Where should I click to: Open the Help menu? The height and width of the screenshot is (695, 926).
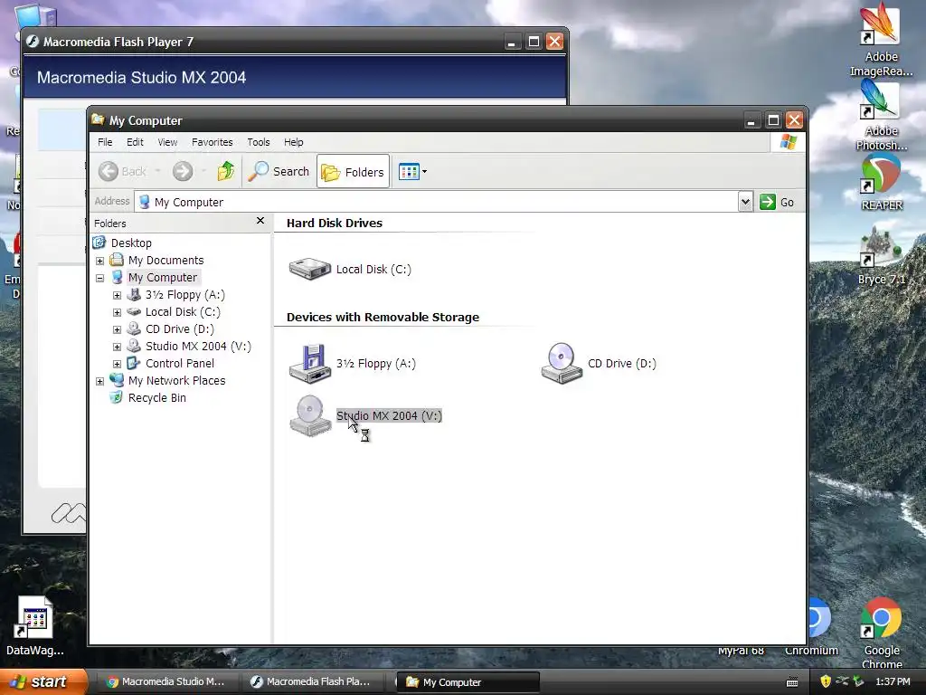pyautogui.click(x=293, y=142)
